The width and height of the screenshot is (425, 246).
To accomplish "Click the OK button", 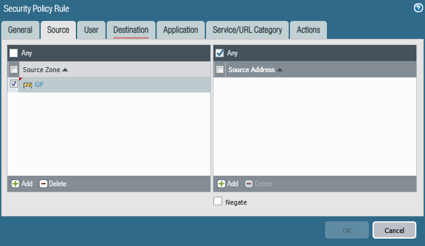I will pyautogui.click(x=347, y=231).
